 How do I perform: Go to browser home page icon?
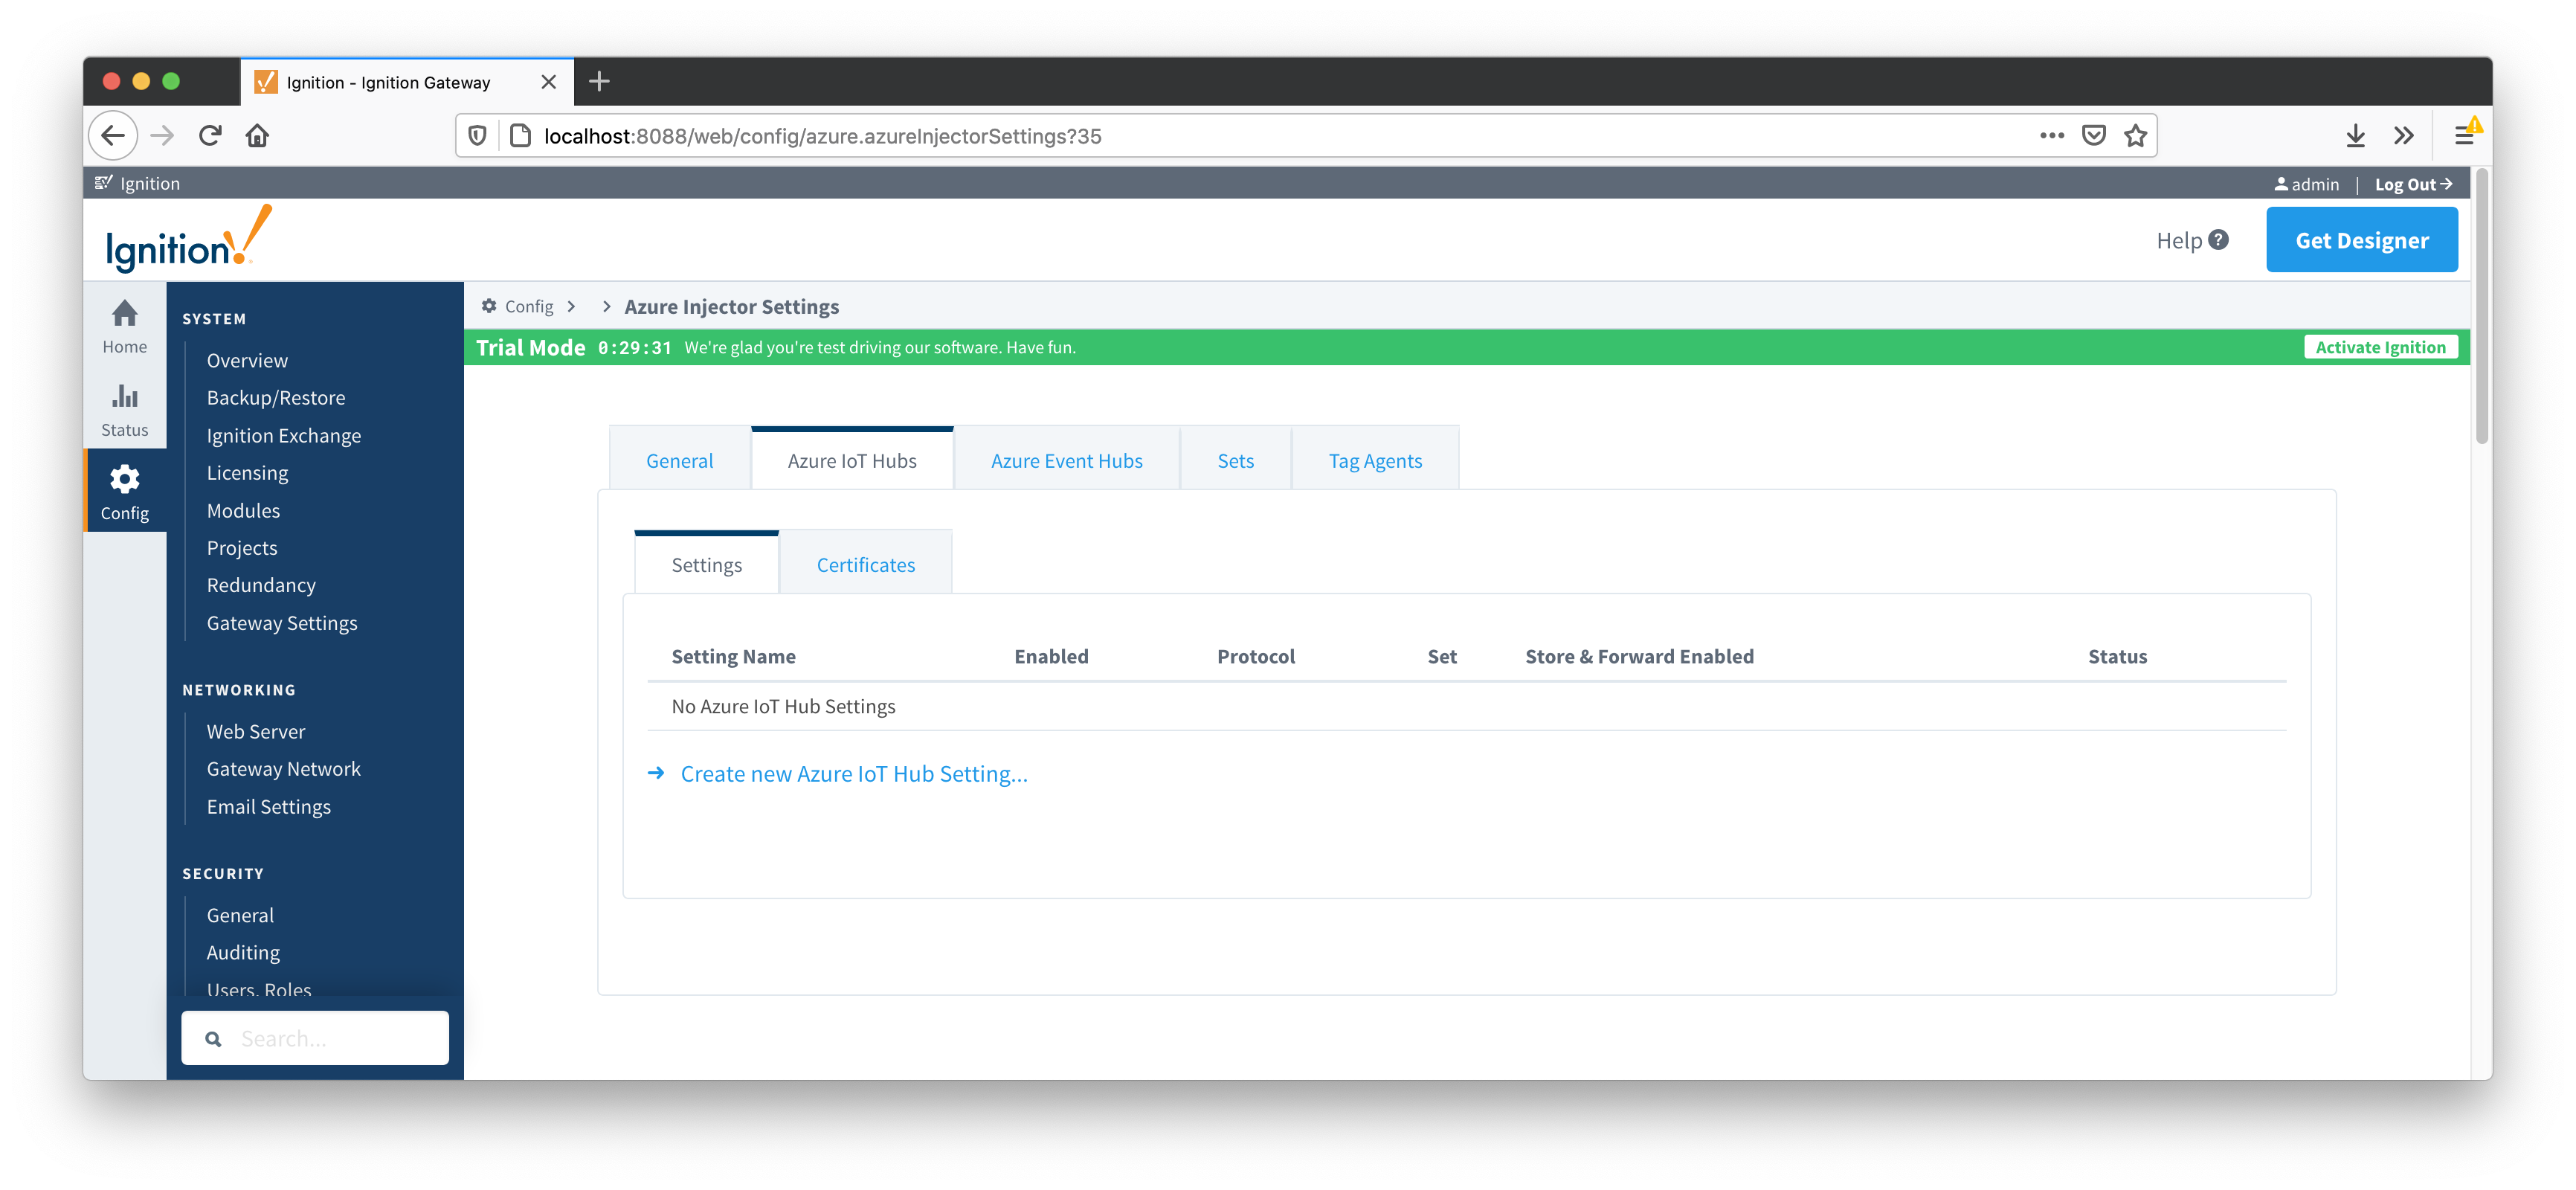coord(257,136)
